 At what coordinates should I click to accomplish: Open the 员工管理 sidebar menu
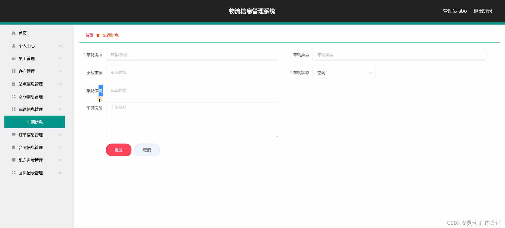point(35,58)
